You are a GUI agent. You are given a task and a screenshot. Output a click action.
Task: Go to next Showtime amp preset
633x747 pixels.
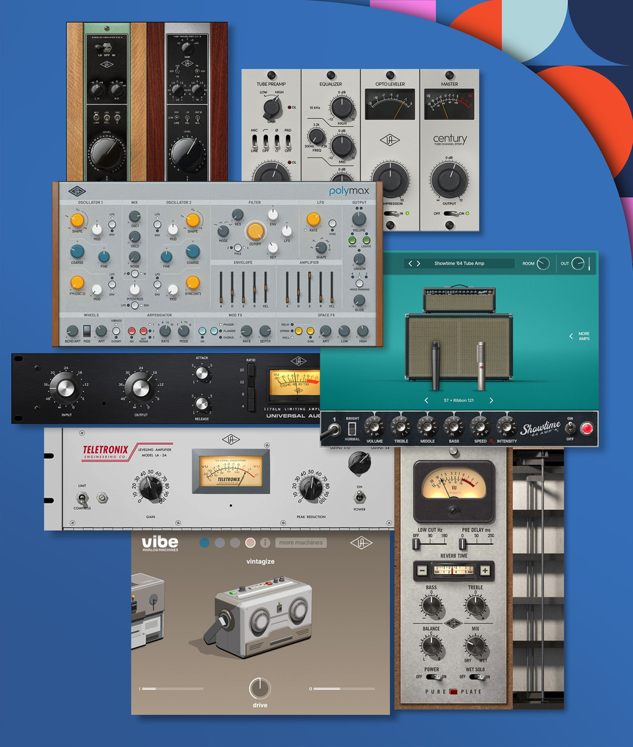click(x=418, y=263)
